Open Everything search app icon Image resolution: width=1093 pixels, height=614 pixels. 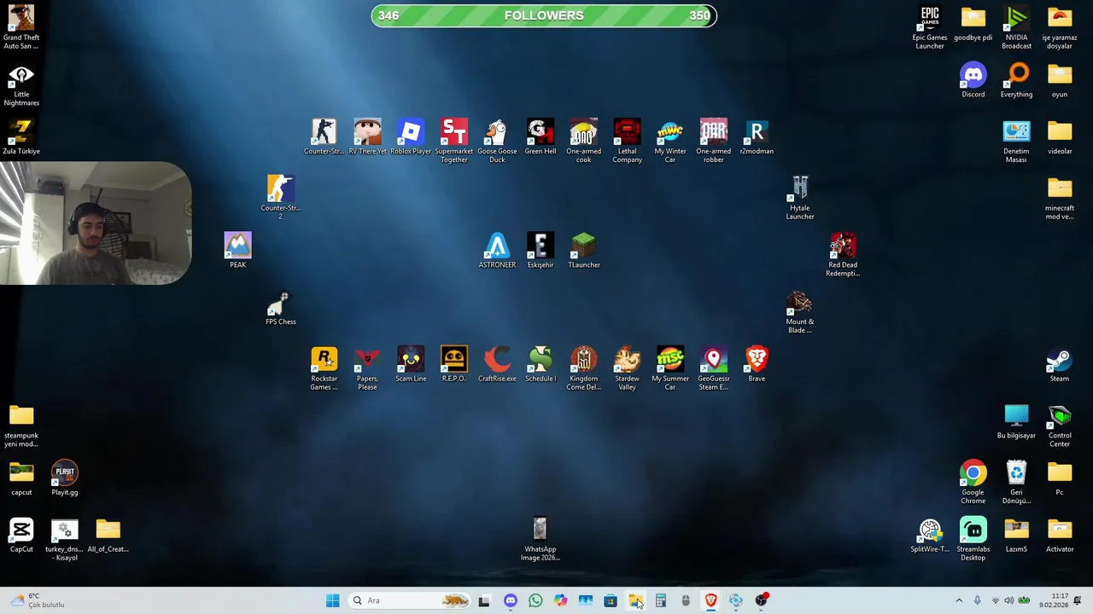1016,79
